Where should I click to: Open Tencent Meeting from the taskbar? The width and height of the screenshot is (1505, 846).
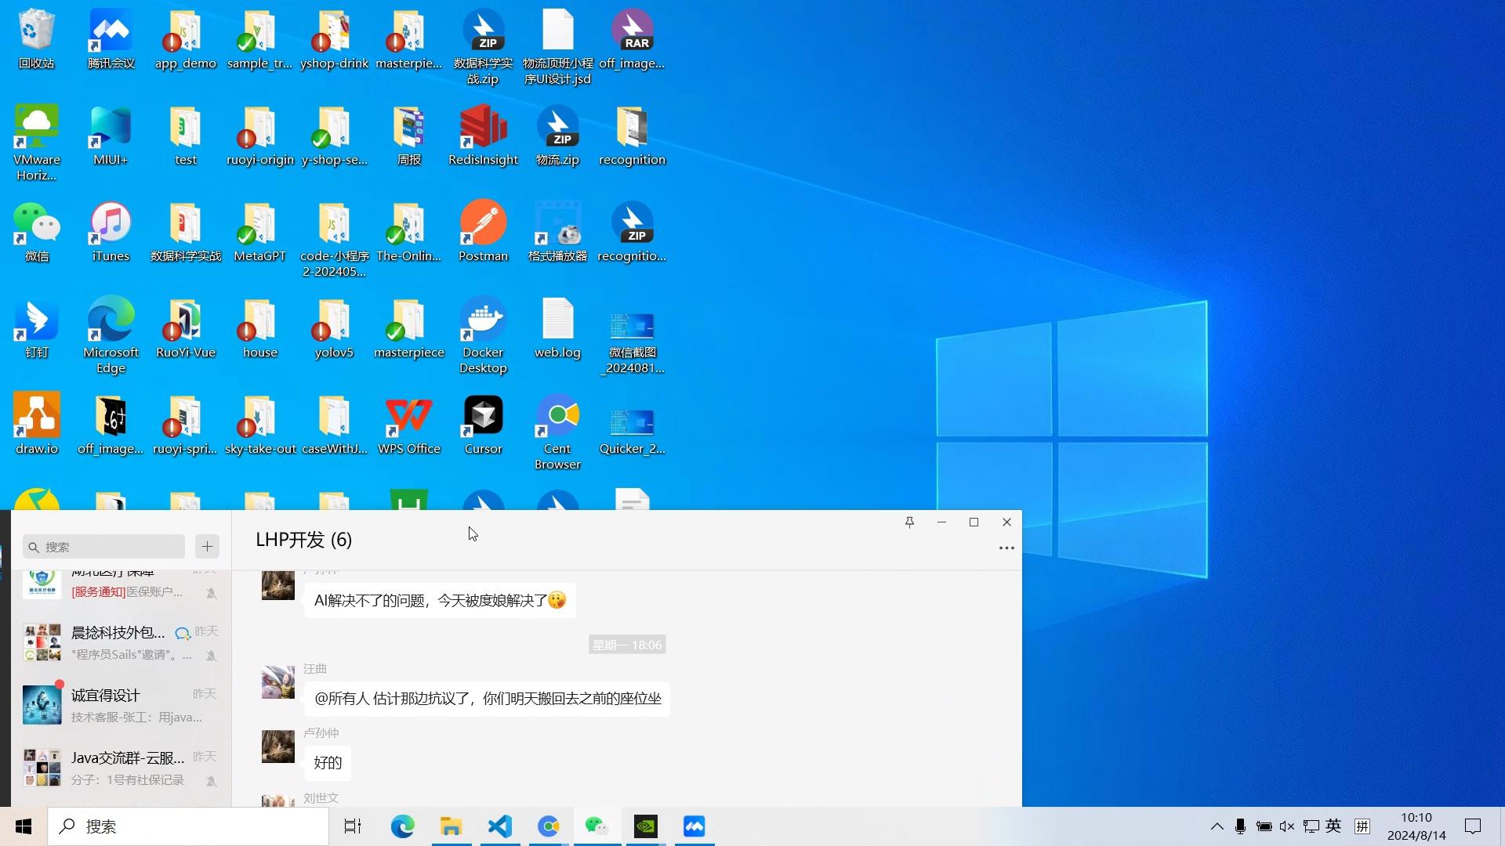click(694, 826)
